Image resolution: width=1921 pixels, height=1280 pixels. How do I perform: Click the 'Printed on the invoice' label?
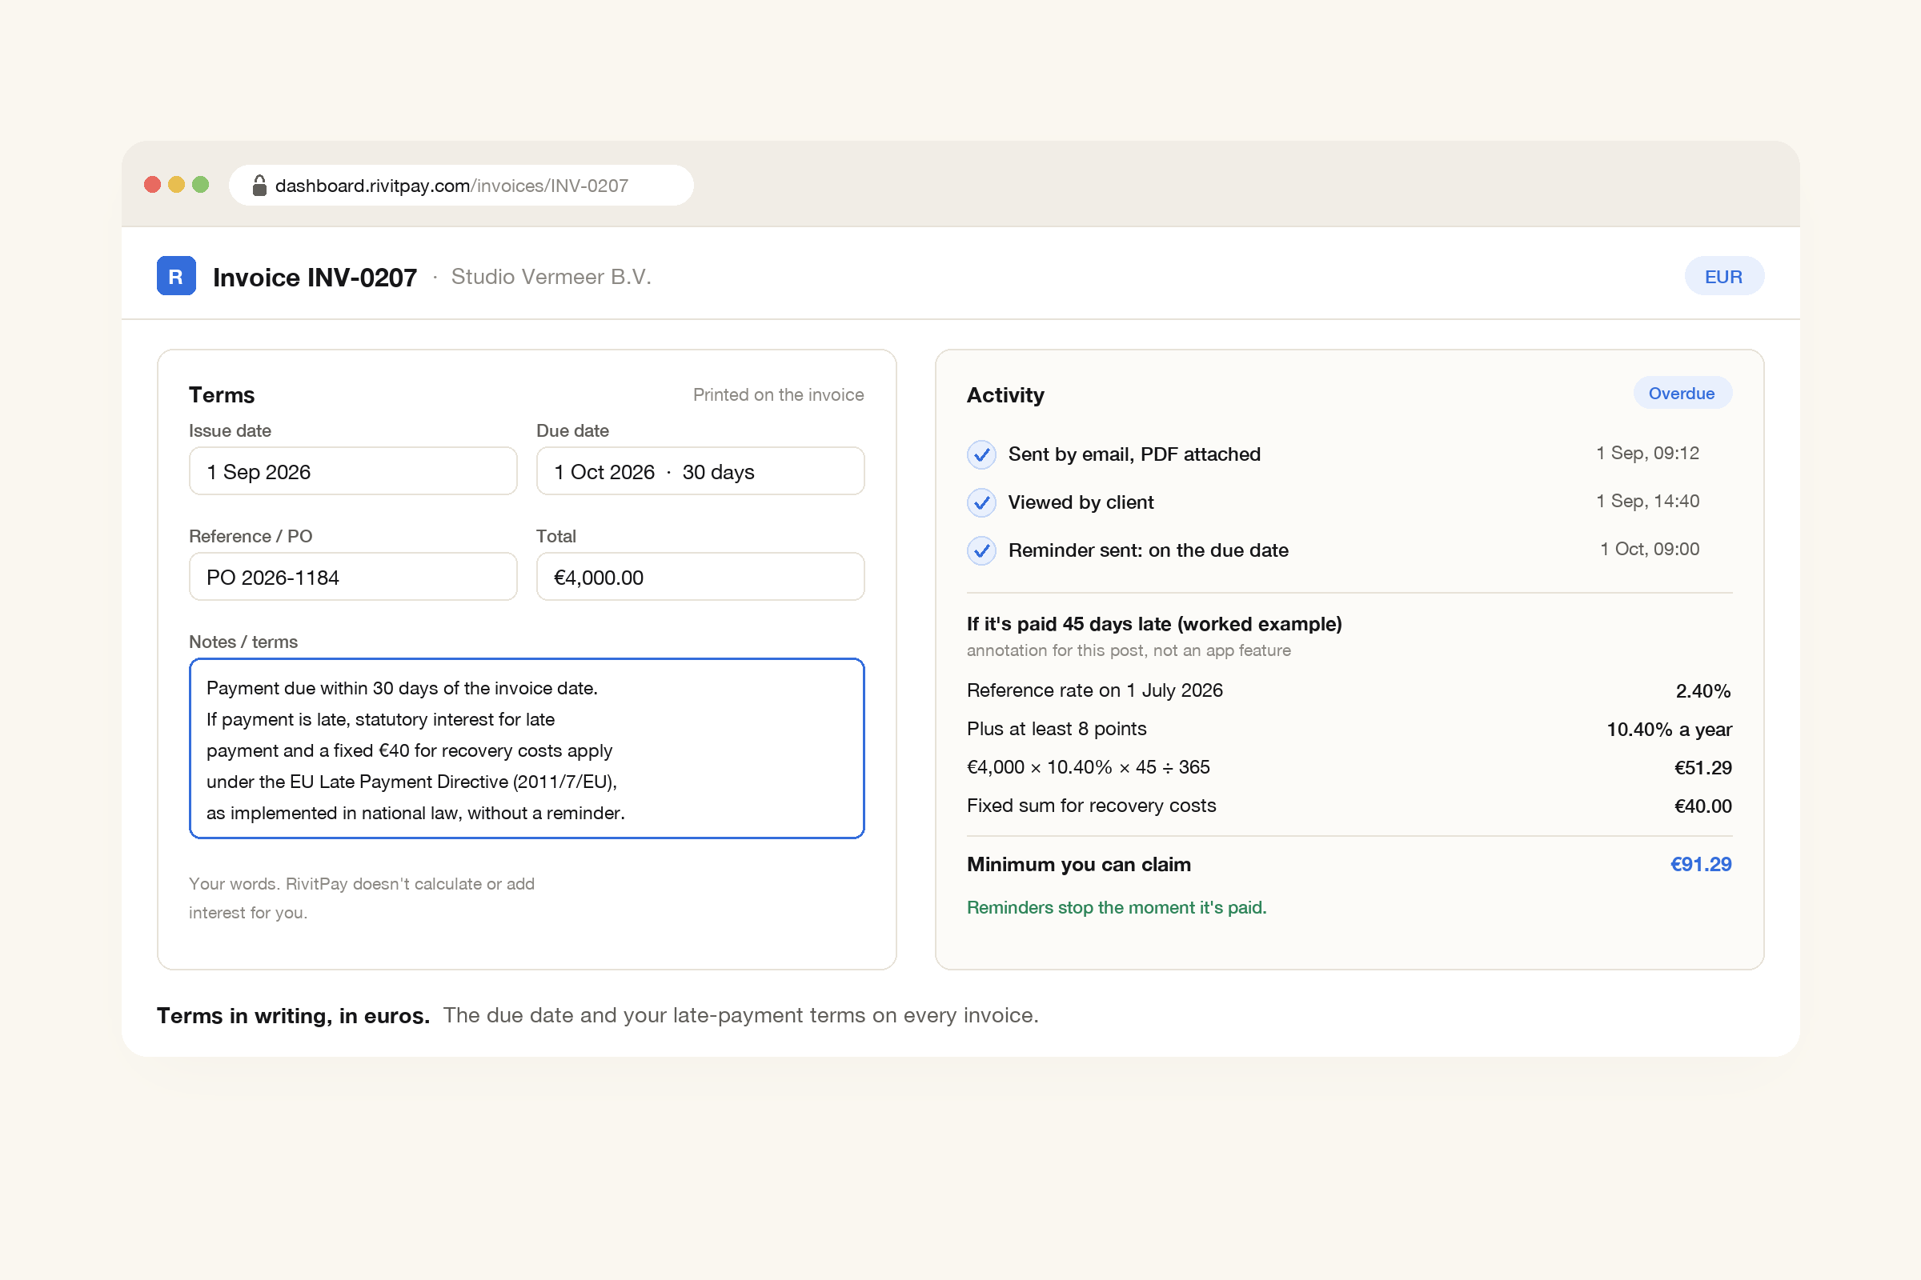click(x=778, y=395)
